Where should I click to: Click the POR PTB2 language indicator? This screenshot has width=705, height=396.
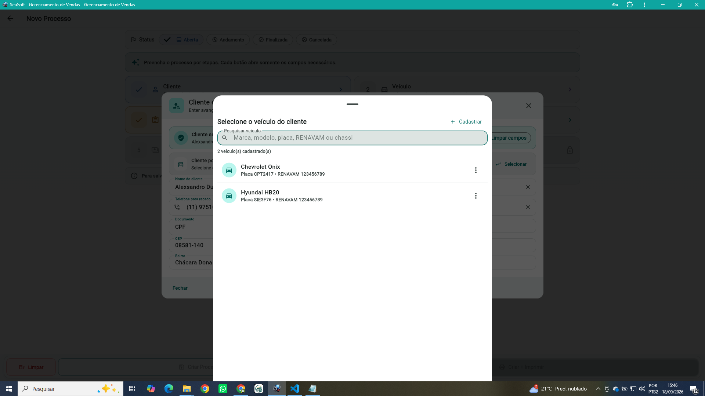tap(653, 389)
